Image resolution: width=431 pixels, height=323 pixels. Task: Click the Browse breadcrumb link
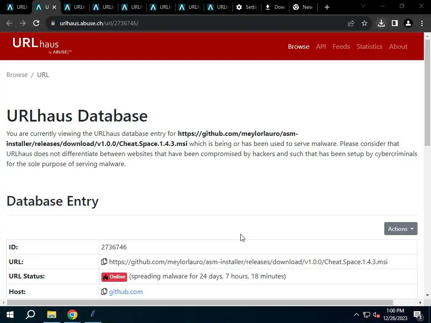17,75
